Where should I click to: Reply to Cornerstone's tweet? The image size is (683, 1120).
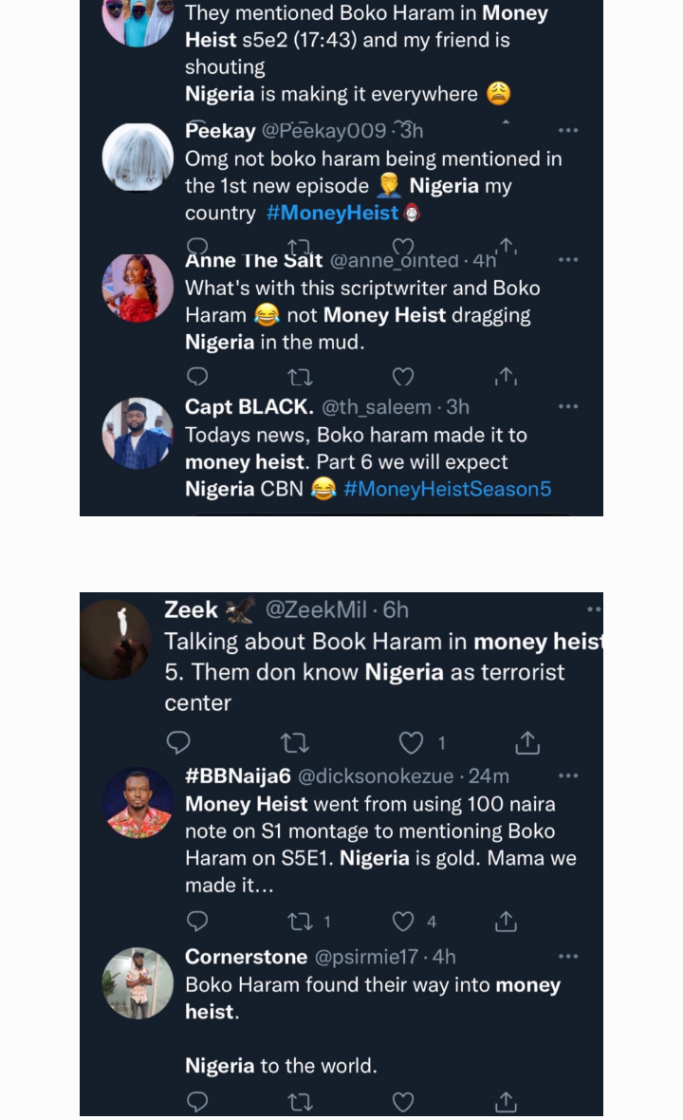[x=197, y=1102]
